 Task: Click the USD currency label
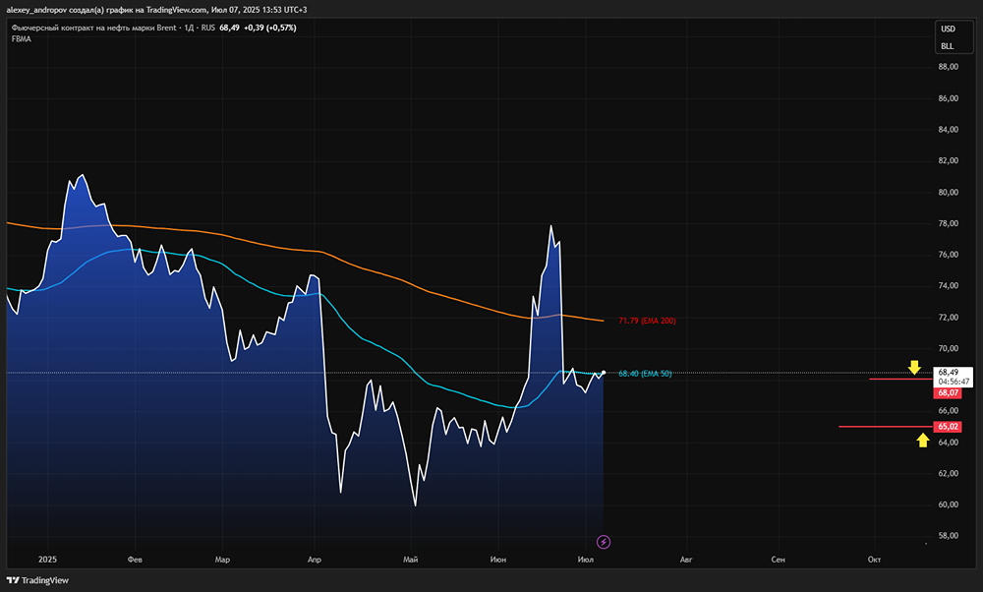click(948, 29)
